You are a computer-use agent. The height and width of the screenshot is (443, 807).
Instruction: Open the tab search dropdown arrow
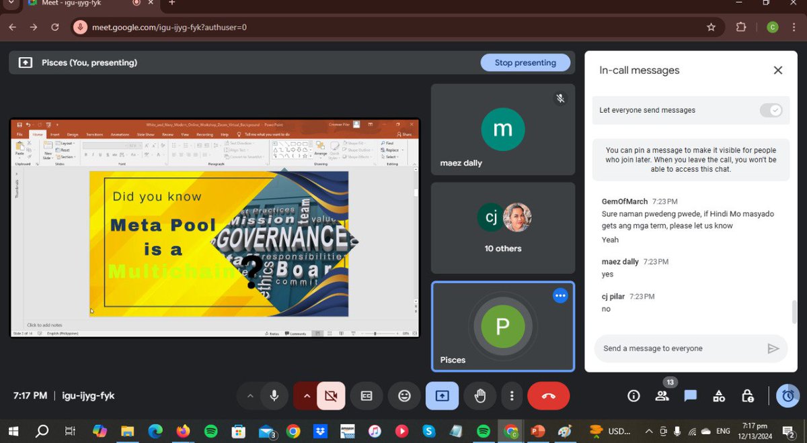point(11,3)
